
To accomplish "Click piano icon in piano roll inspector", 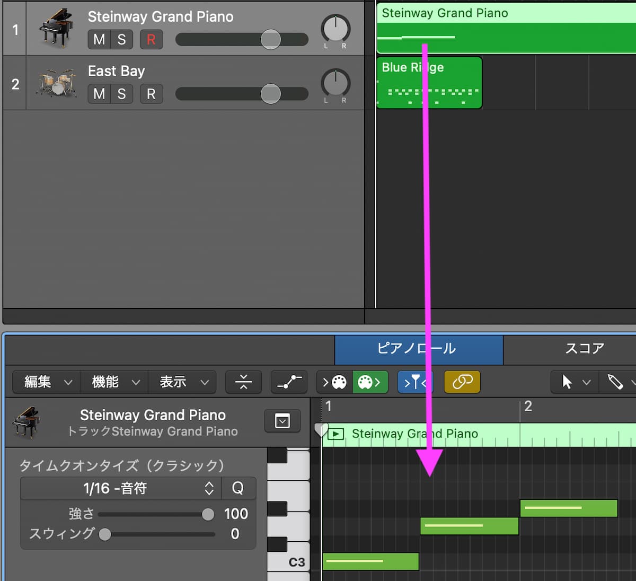I will click(26, 422).
